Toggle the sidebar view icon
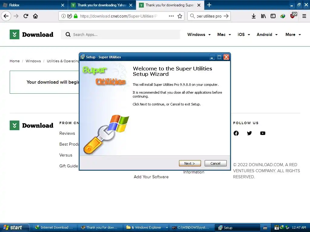 click(x=273, y=16)
